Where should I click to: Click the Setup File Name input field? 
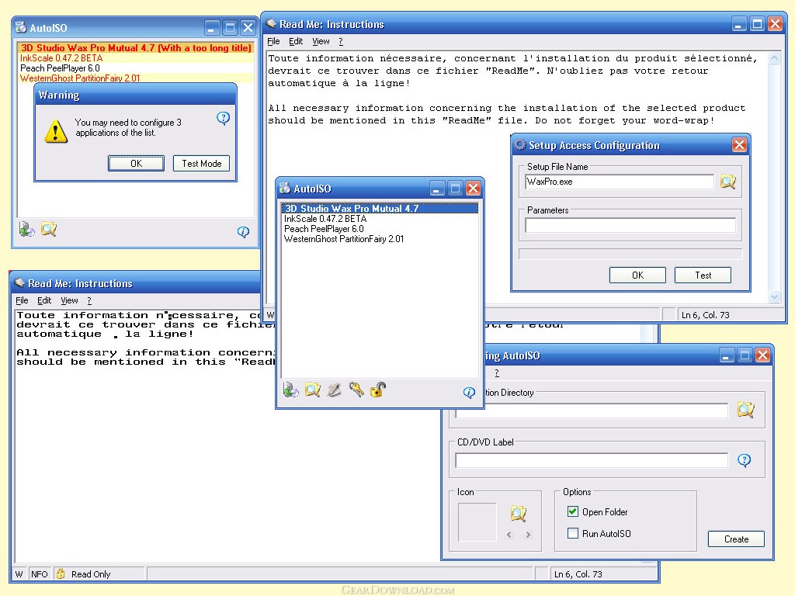point(620,182)
